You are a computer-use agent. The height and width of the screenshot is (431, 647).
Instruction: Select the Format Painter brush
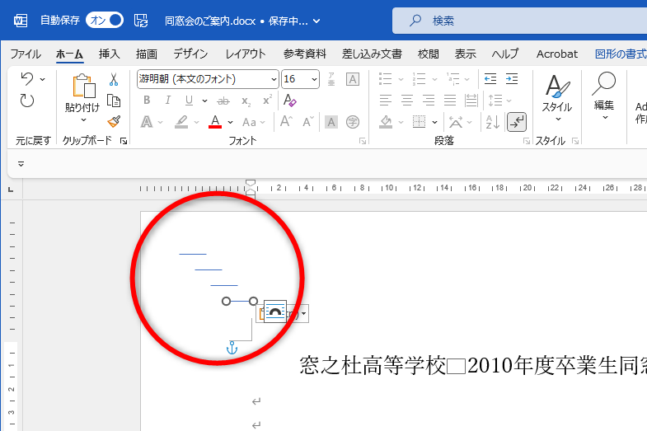[x=114, y=122]
